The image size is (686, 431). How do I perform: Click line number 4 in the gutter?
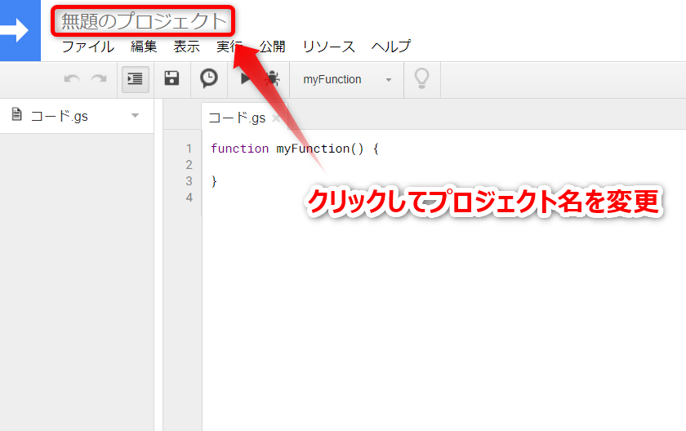tap(189, 198)
